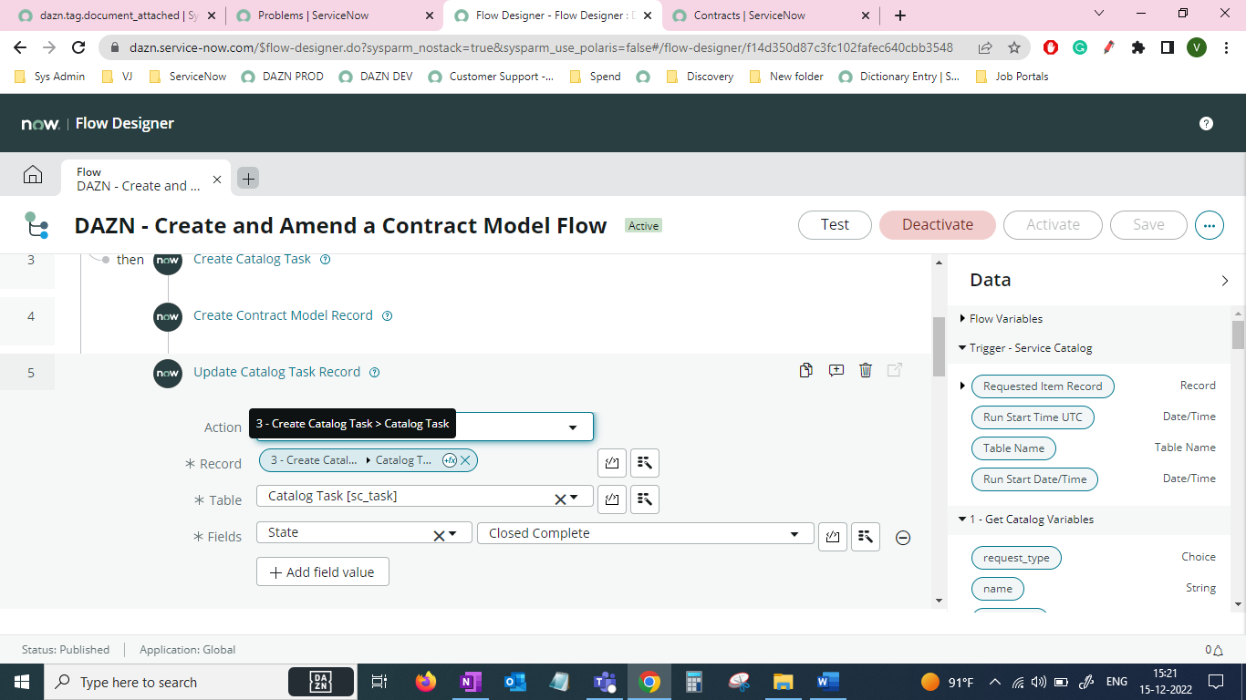
Task: Toggle script editor for State field value
Action: [833, 537]
